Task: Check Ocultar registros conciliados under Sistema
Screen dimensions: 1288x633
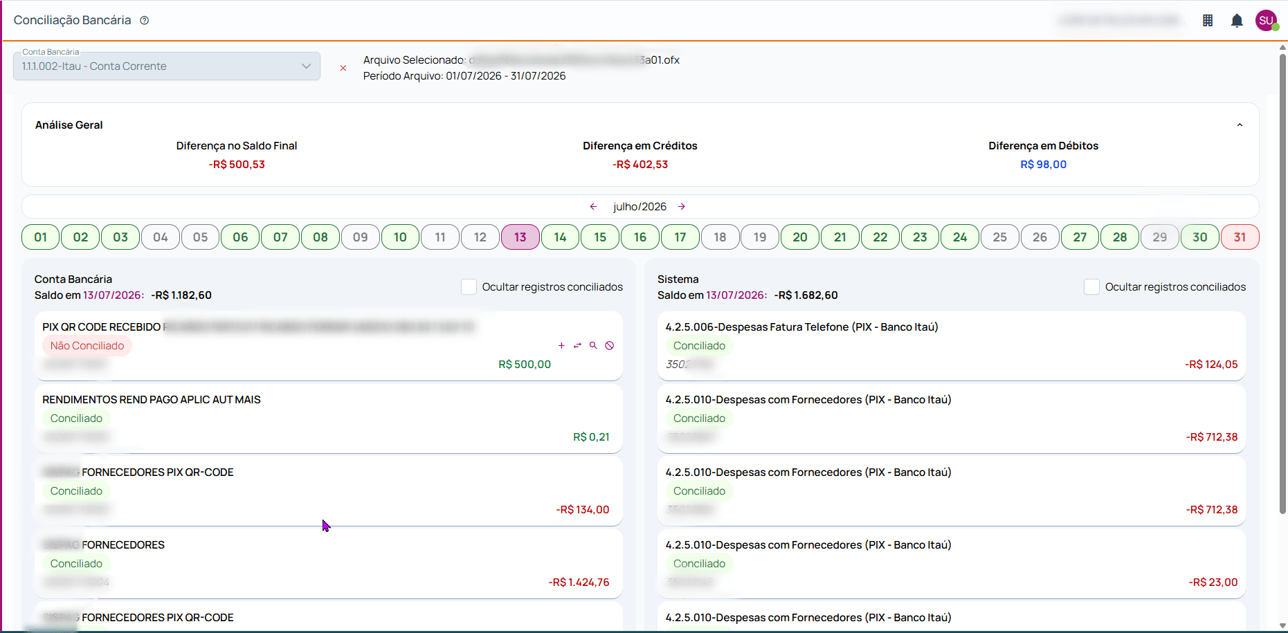Action: click(1091, 287)
